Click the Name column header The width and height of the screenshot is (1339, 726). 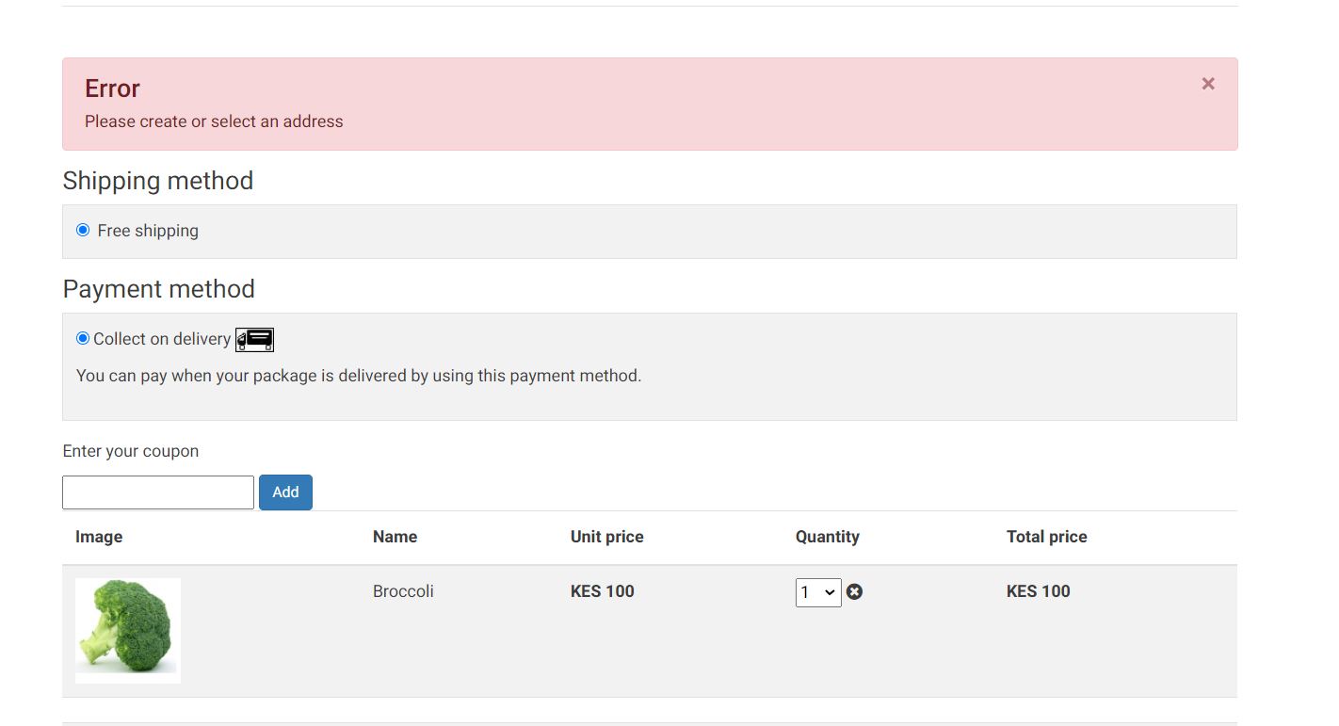pos(395,537)
